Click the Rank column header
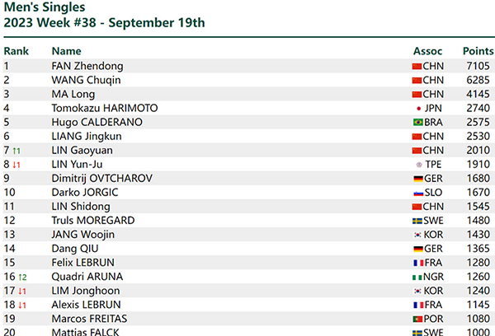The image size is (495, 336). tap(16, 51)
